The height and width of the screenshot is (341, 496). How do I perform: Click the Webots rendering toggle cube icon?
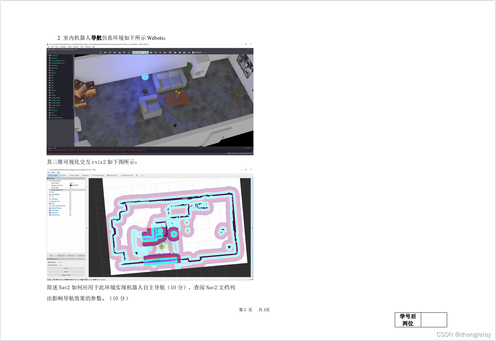(x=170, y=52)
